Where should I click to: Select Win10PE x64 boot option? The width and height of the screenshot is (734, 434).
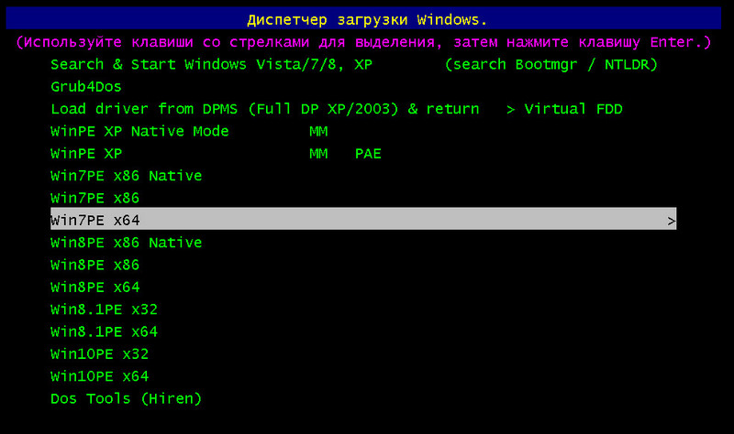click(x=99, y=376)
